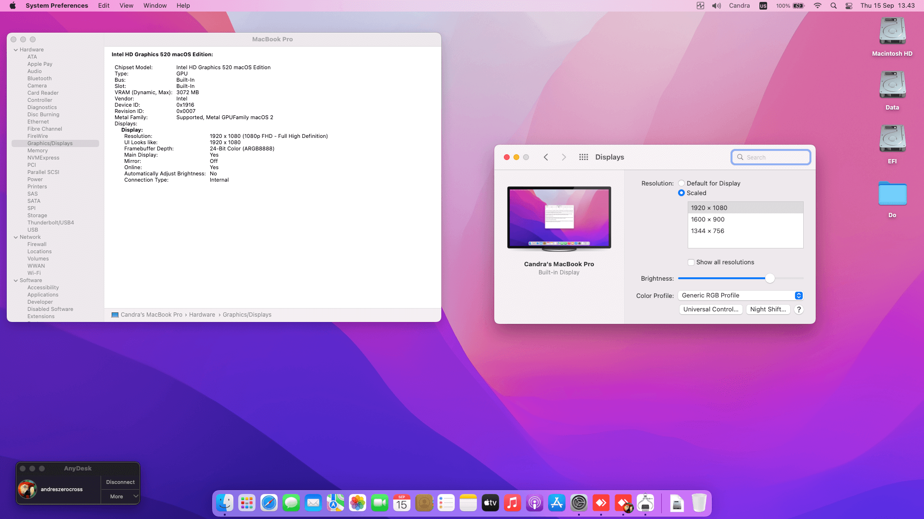Viewport: 924px width, 519px height.
Task: Click the display preview thumbnail
Action: pyautogui.click(x=559, y=219)
